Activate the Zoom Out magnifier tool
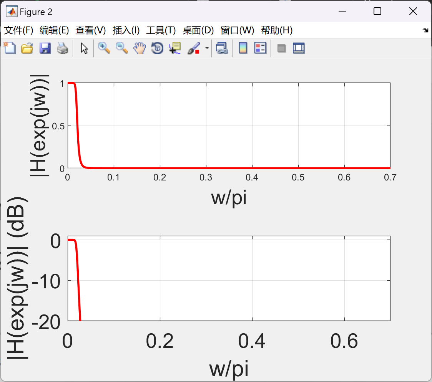This screenshot has width=432, height=382. pos(121,48)
